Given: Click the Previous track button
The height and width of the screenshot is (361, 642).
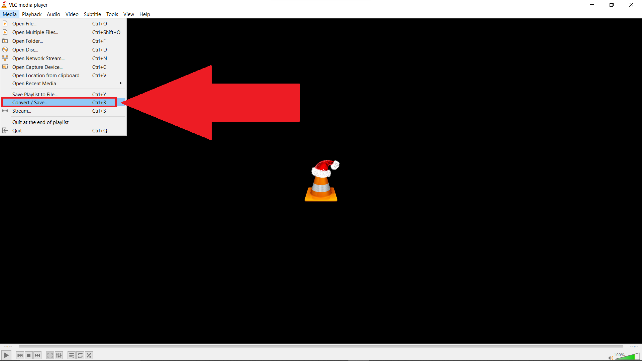Looking at the screenshot, I should pos(20,355).
